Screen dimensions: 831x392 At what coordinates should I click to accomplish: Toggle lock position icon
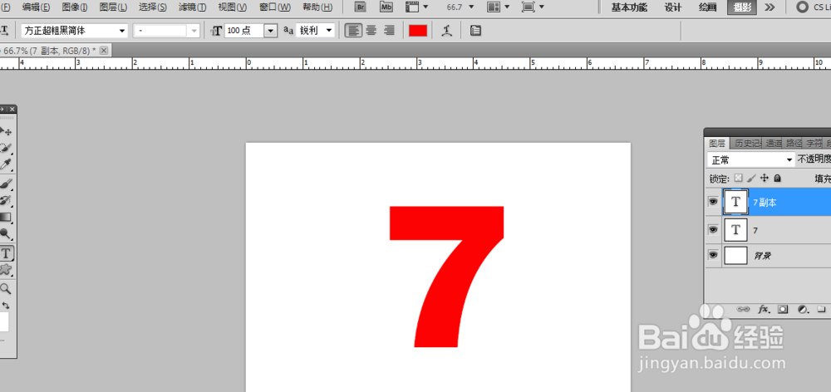(x=765, y=178)
